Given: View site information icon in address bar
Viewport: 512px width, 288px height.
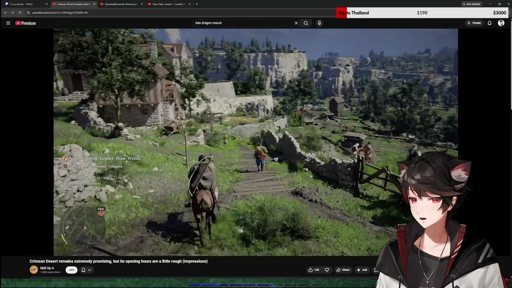Looking at the screenshot, I should [x=28, y=12].
